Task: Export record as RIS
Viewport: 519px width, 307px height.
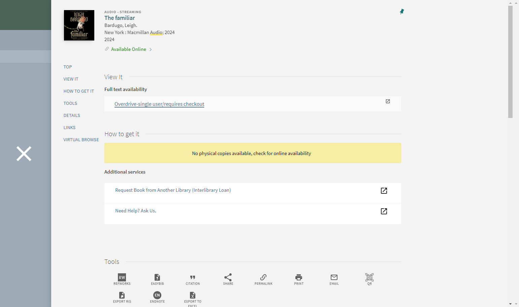Action: coord(122,297)
